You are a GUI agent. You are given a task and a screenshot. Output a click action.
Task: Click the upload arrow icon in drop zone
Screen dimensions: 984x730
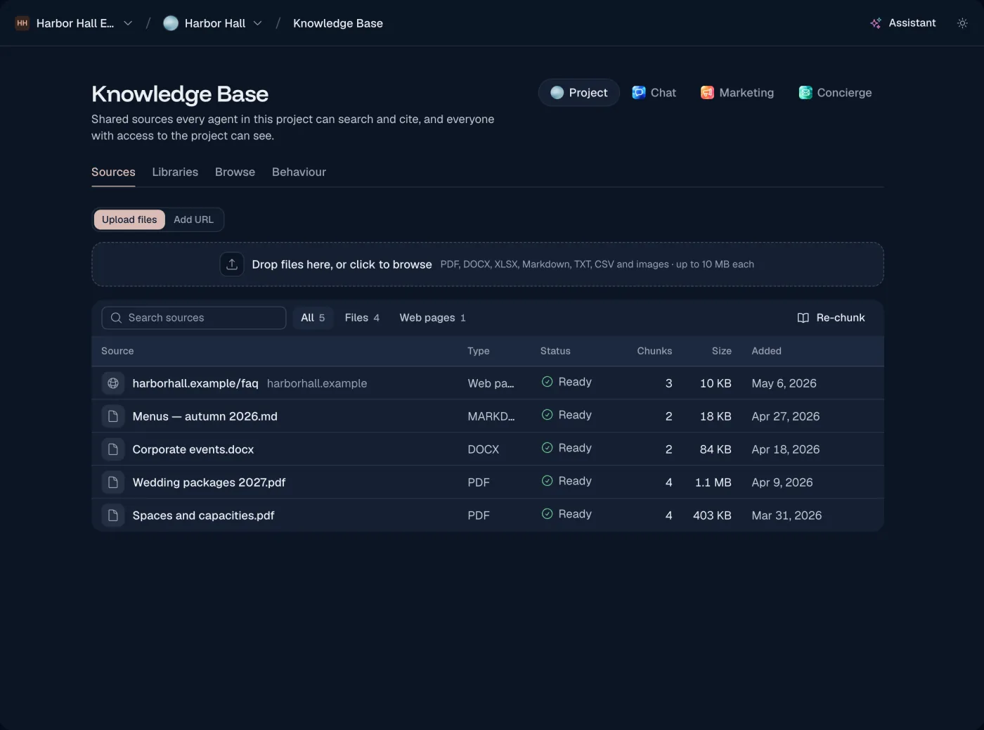pyautogui.click(x=232, y=264)
